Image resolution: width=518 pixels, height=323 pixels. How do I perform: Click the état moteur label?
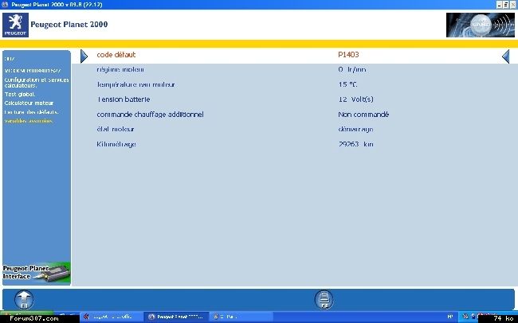click(116, 130)
